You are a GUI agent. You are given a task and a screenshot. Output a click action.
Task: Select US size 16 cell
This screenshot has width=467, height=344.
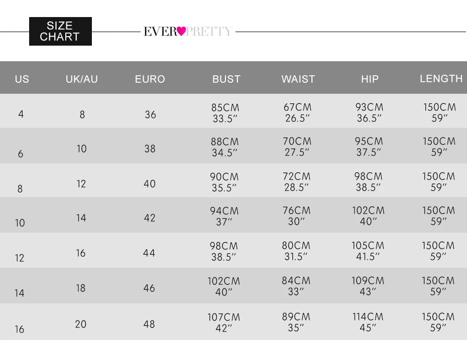coord(19,329)
